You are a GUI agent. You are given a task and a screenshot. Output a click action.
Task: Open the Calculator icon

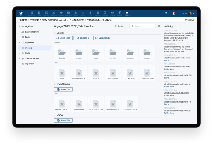click(98, 13)
